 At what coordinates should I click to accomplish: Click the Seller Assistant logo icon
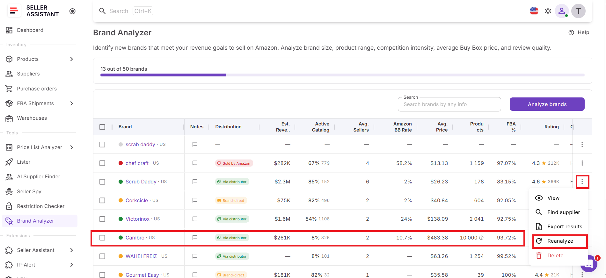(14, 11)
